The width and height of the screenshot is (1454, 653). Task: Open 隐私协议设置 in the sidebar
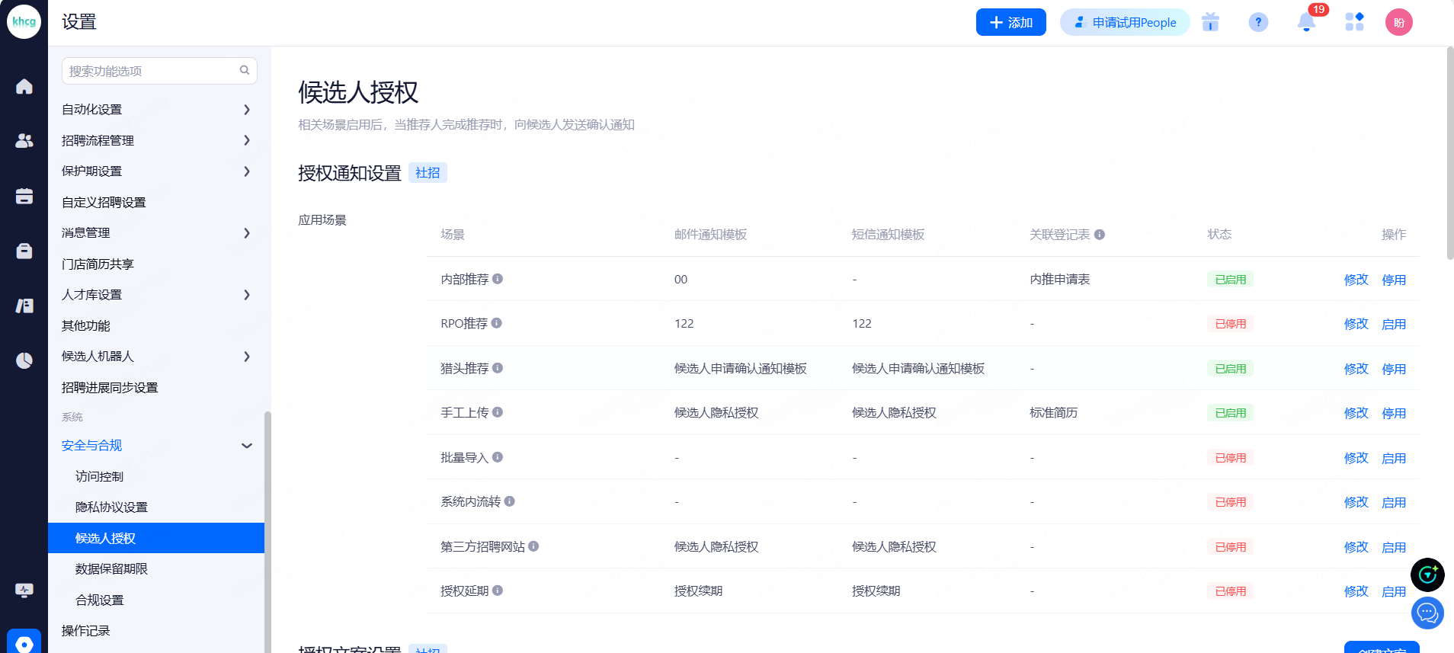[x=111, y=507]
